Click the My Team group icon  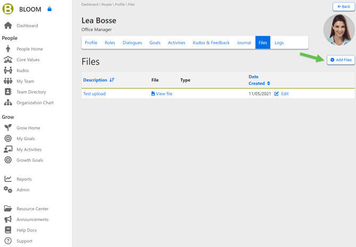8,81
